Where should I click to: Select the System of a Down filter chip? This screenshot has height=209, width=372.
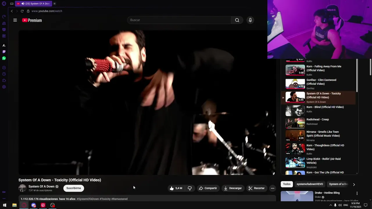338,184
